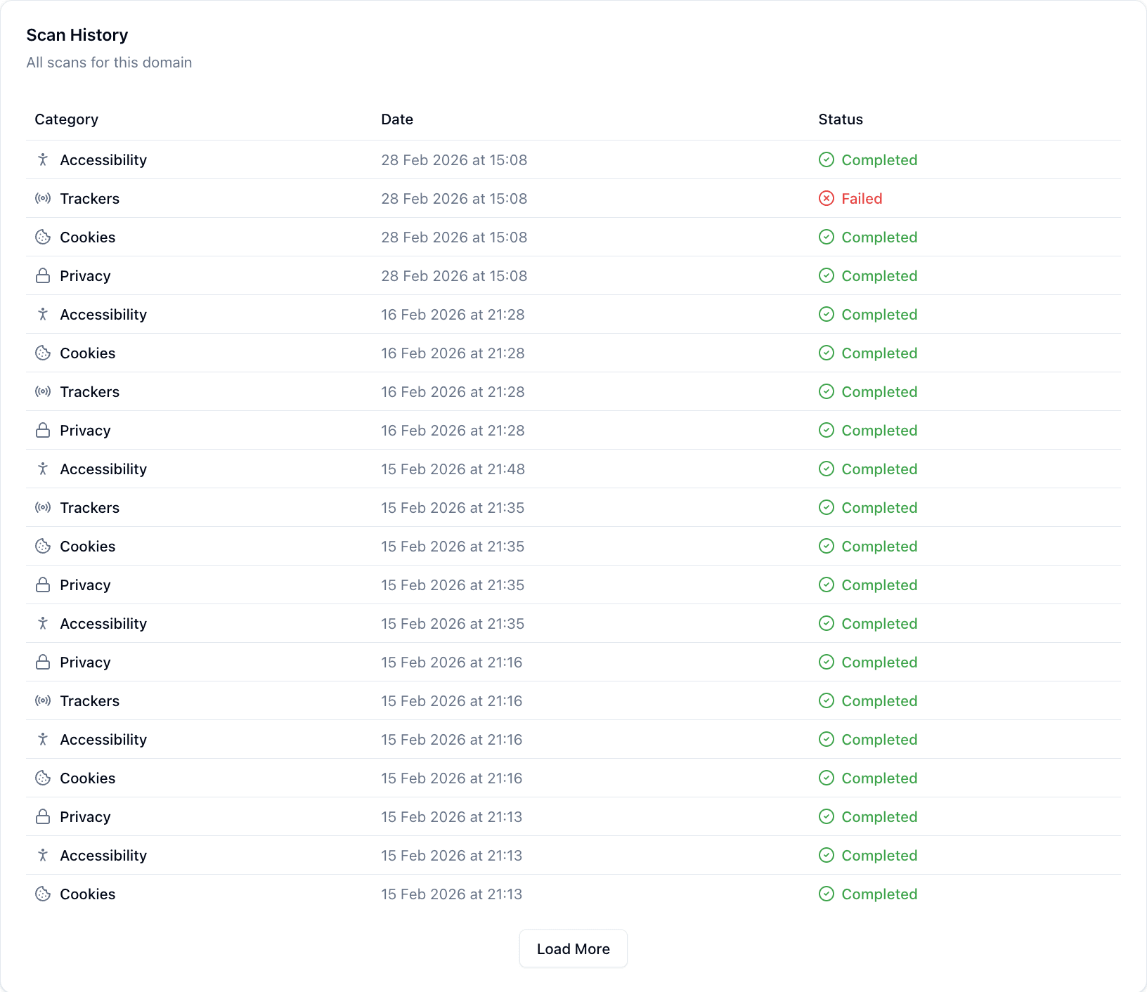Click the Status column header
Viewport: 1147px width, 992px height.
(840, 119)
